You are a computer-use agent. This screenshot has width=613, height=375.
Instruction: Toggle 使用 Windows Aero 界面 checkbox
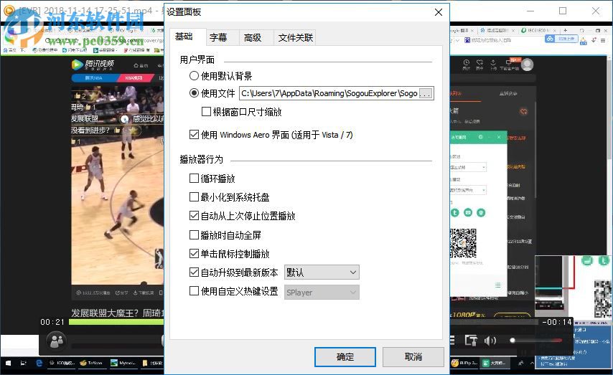(x=194, y=135)
